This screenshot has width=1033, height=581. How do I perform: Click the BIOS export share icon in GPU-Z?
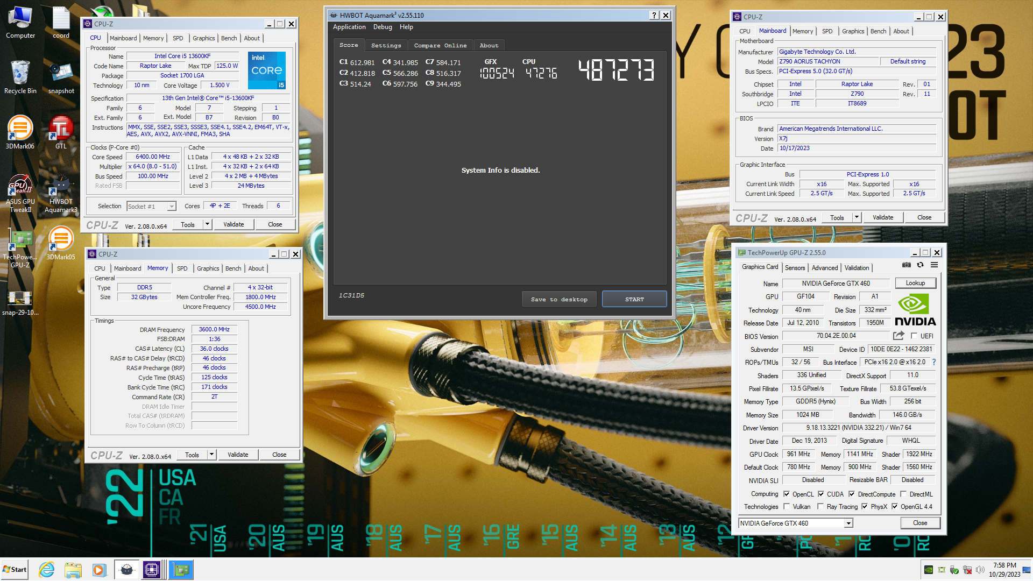pos(898,336)
